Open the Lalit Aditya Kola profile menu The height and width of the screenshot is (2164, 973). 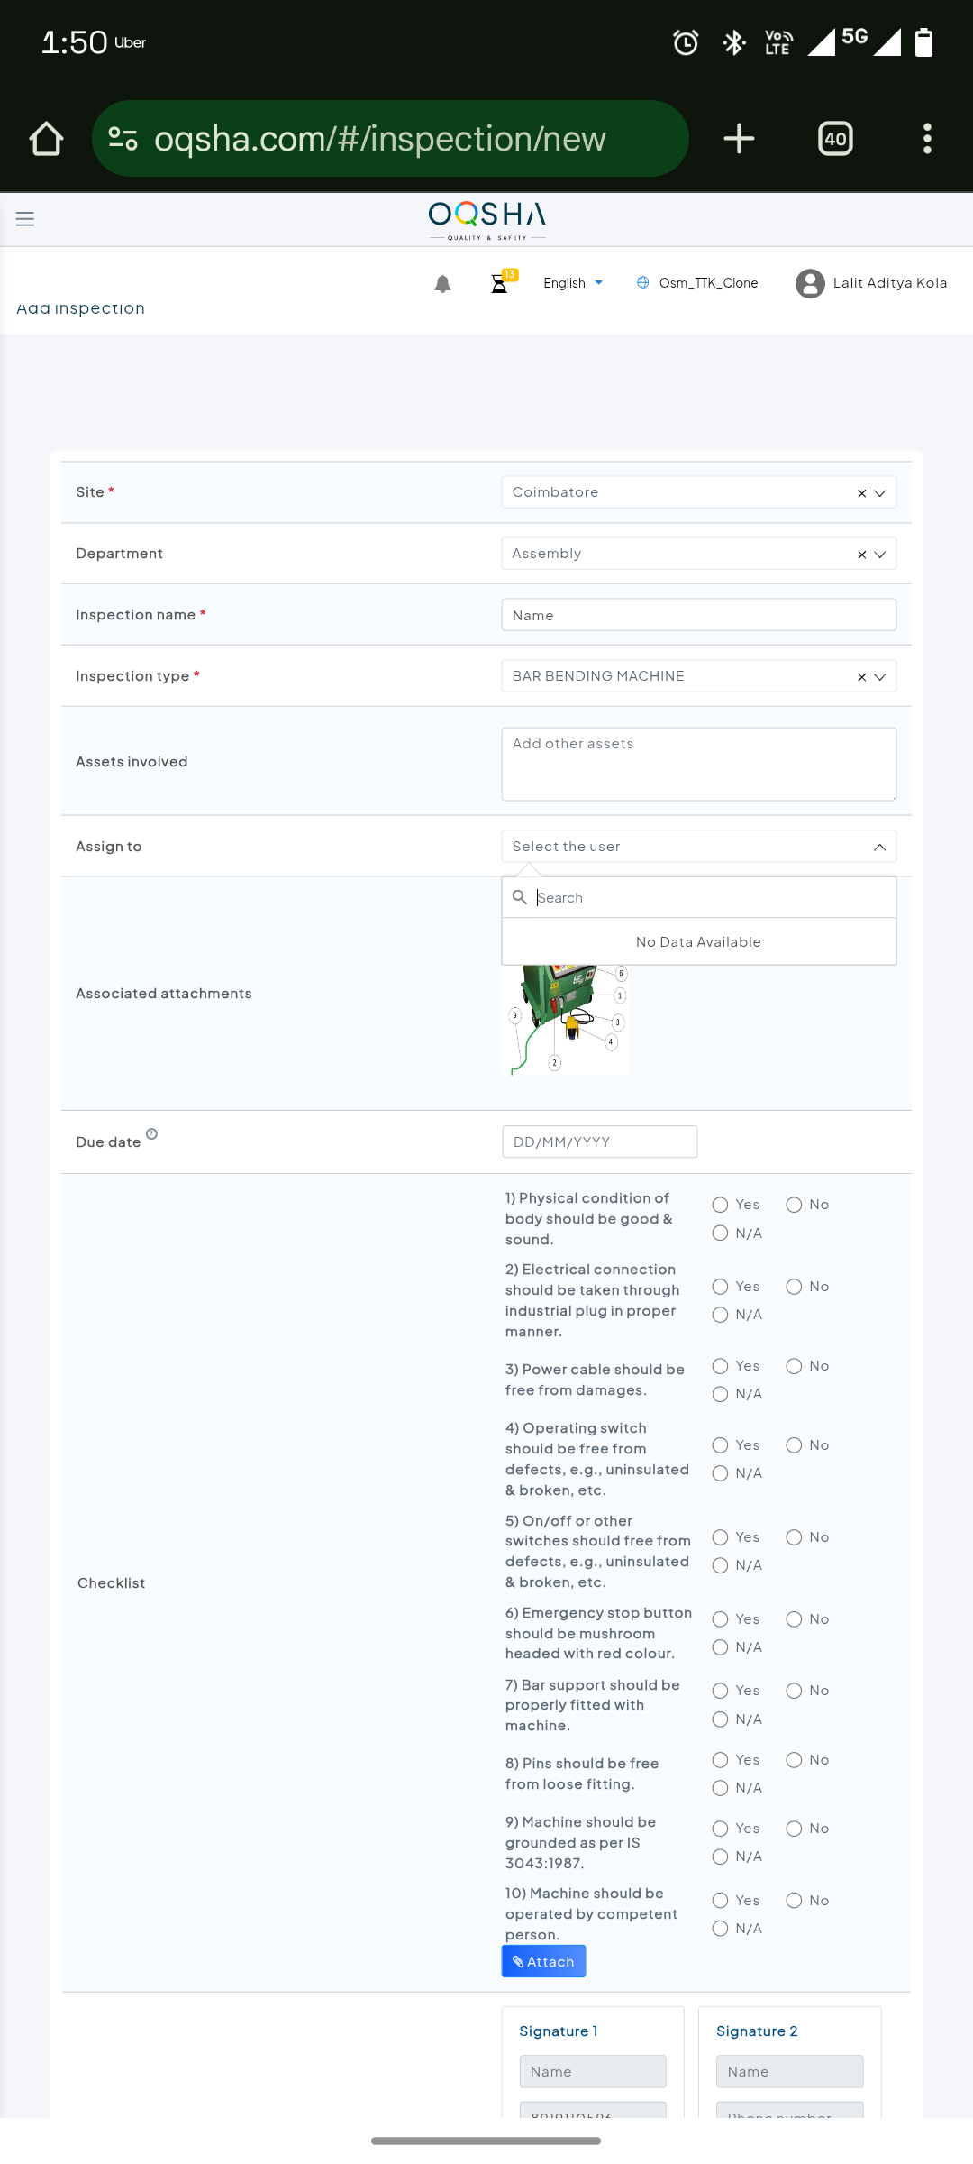871,283
